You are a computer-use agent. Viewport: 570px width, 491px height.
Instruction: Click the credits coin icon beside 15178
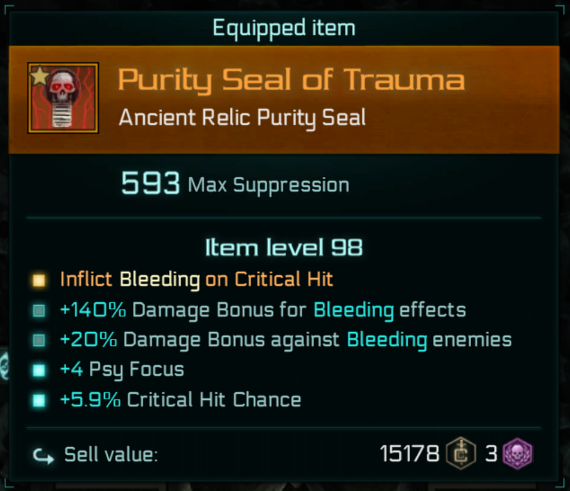(461, 453)
